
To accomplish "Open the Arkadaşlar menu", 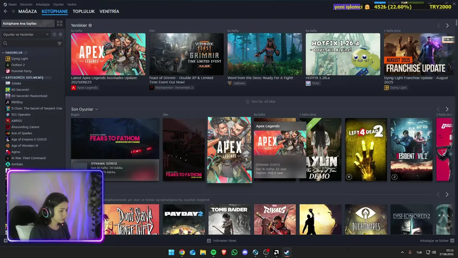I will coord(43,4).
